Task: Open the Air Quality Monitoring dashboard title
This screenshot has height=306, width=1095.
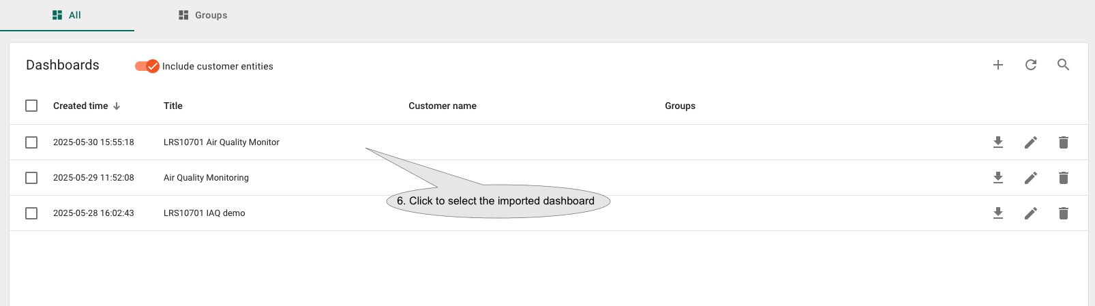Action: (206, 178)
